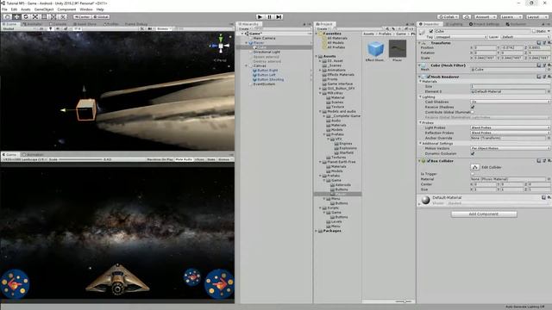Screen dimensions: 552x310
Task: Click the Default-Material sphere preview
Action: (425, 200)
